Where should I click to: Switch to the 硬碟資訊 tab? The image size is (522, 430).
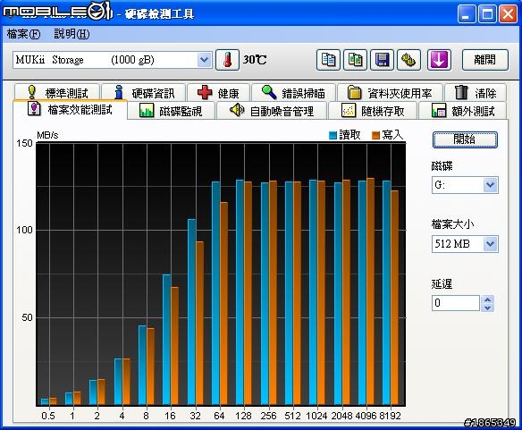tap(144, 93)
